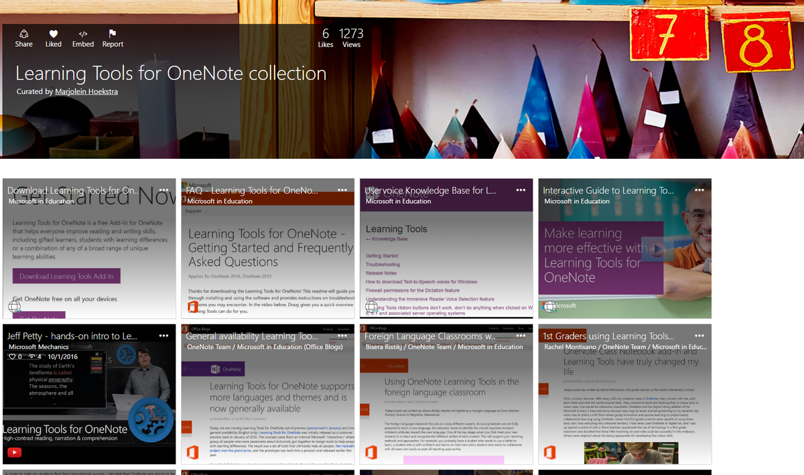Click the Report flag icon

[x=113, y=34]
